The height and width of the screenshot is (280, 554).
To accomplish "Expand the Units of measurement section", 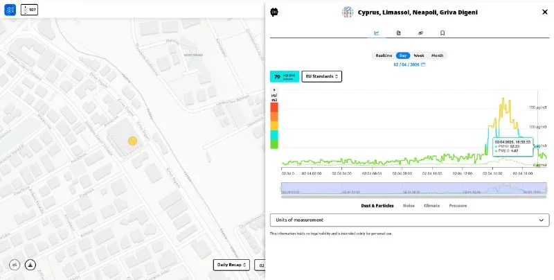I will pyautogui.click(x=409, y=220).
